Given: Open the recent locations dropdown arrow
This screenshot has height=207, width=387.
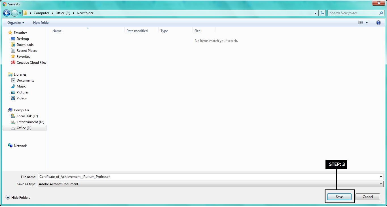Looking at the screenshot, I should [20, 13].
